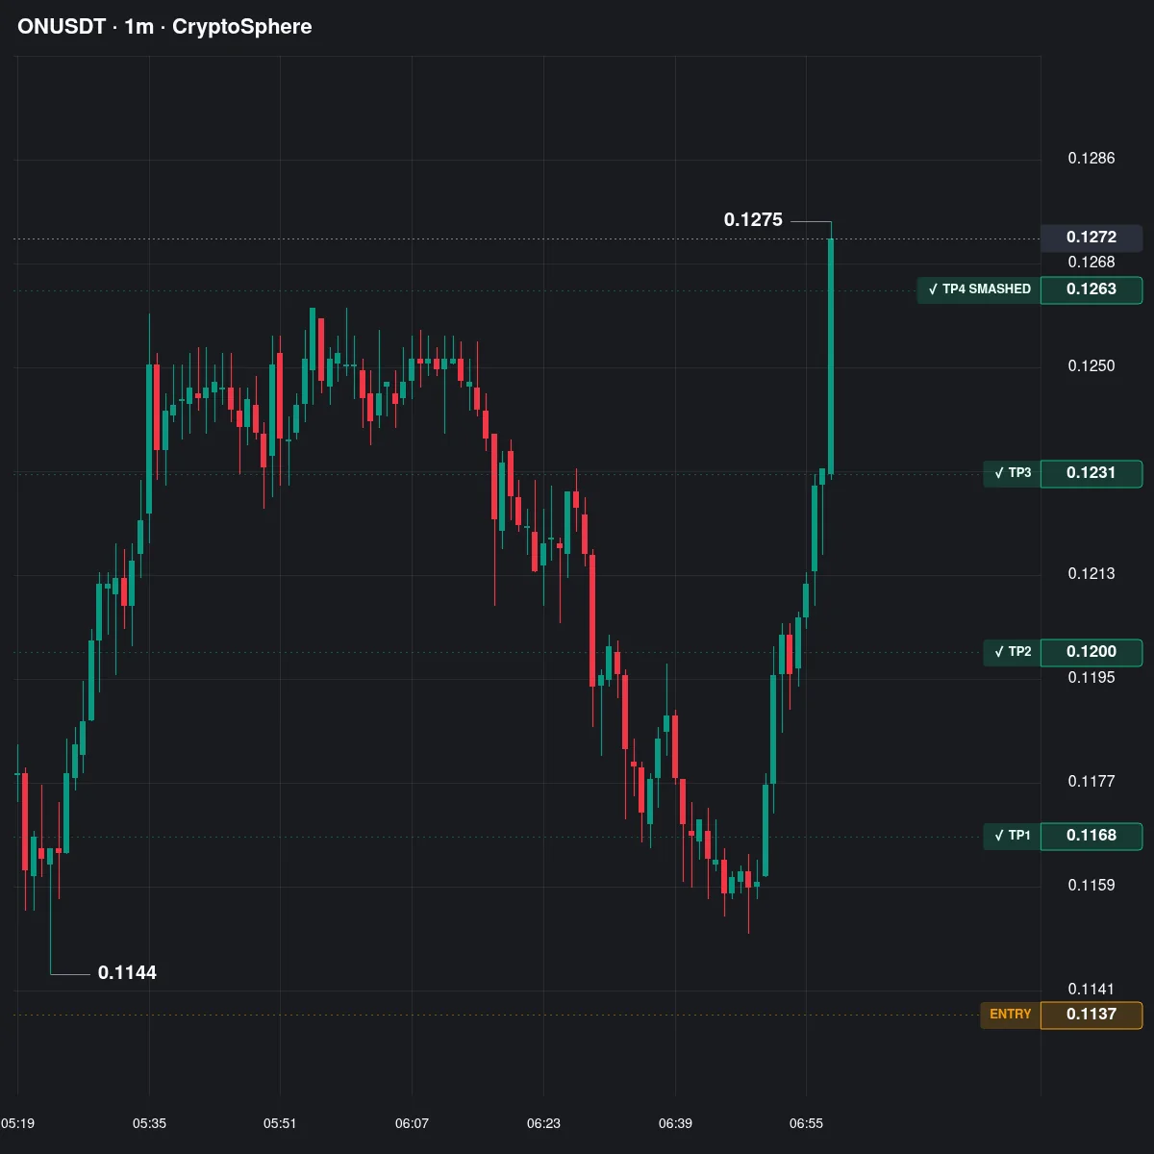Click the 0.1231 TP3 price tag
This screenshot has height=1154, width=1154.
click(1091, 473)
